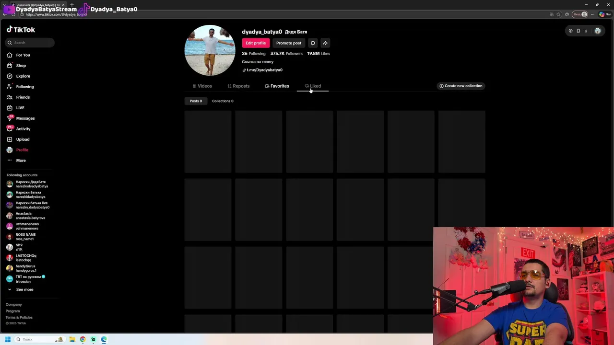This screenshot has height=345, width=614.
Task: Click the coins icon in top-right pill
Action: click(570, 31)
